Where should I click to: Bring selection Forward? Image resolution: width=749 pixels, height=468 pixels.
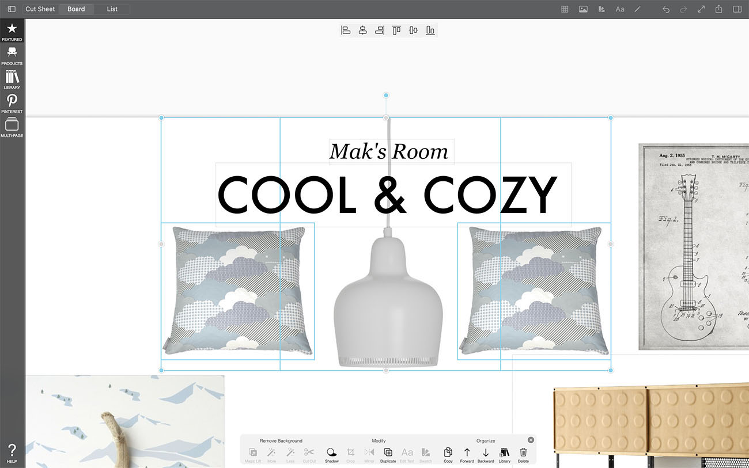tap(467, 454)
